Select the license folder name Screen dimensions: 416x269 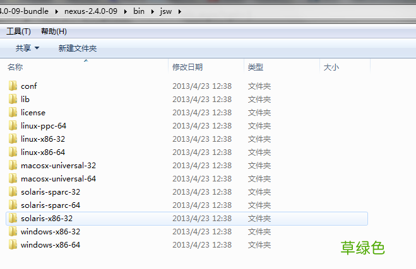click(x=33, y=113)
